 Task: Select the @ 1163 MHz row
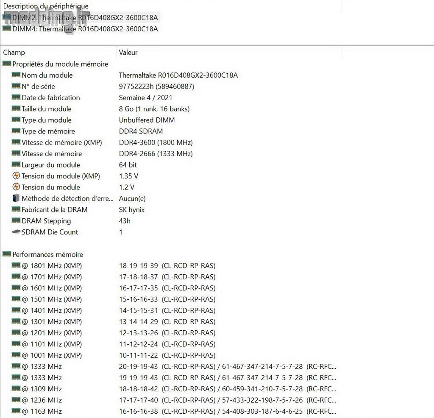point(42,411)
